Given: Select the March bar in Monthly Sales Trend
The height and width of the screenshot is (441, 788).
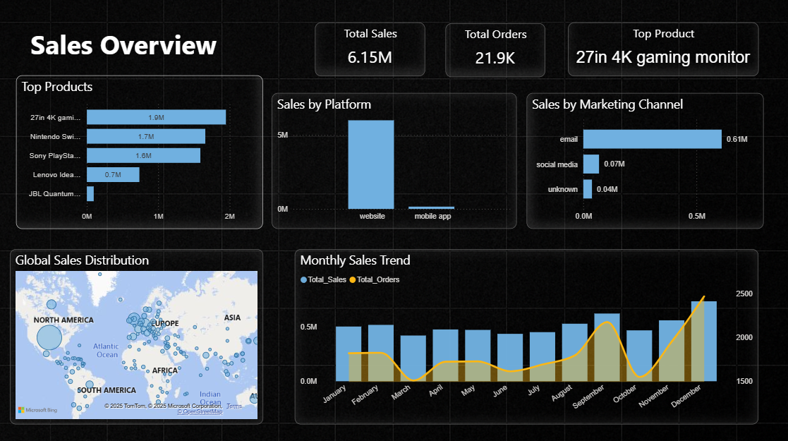Looking at the screenshot, I should 413,358.
